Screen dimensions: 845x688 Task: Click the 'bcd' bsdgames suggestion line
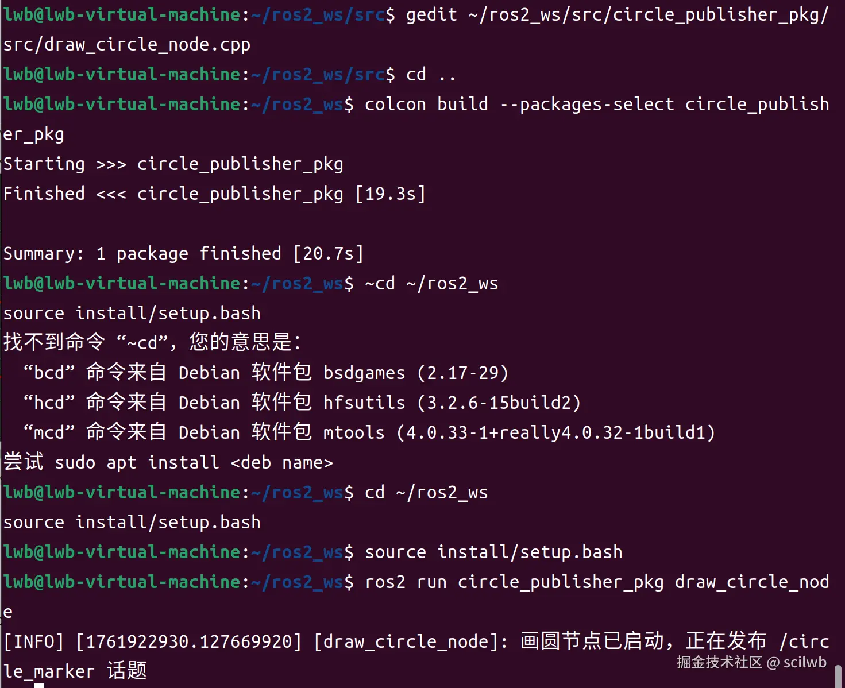pos(265,373)
